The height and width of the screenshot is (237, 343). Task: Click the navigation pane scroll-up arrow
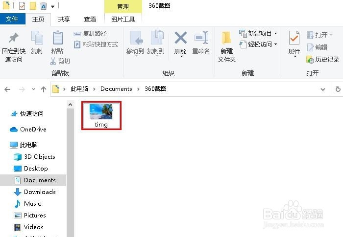point(70,105)
